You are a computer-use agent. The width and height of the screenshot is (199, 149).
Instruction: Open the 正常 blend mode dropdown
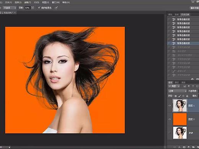tap(177, 91)
